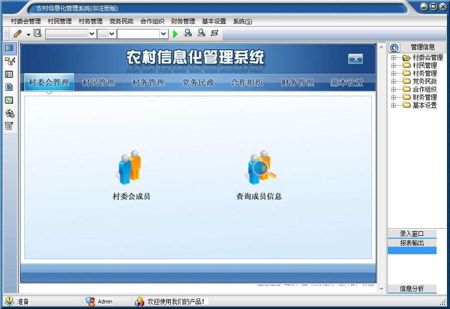Viewport: 450px width, 309px height.
Task: Click the 信息分析 panel button
Action: tap(412, 289)
